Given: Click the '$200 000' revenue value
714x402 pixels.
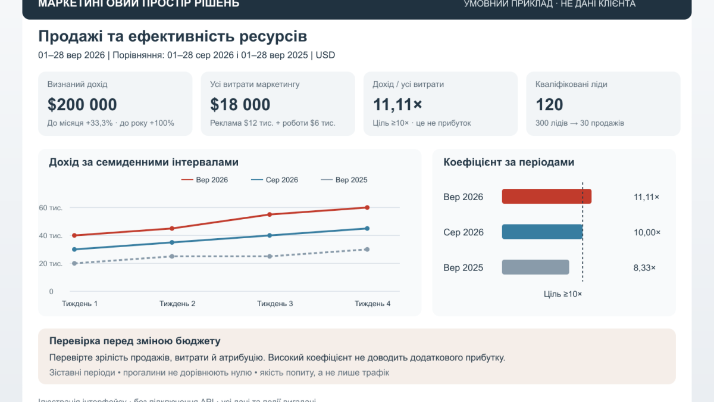Looking at the screenshot, I should coord(82,105).
